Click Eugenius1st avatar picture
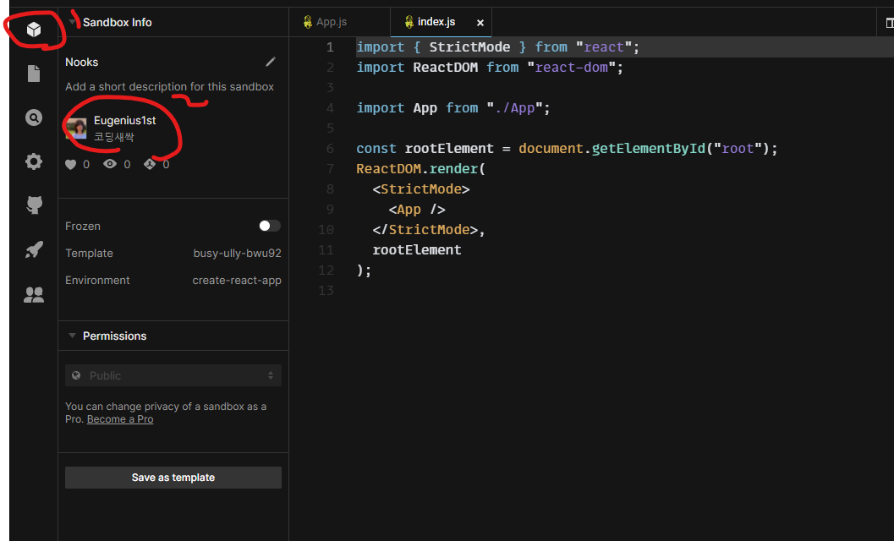The height and width of the screenshot is (541, 894). pos(76,128)
